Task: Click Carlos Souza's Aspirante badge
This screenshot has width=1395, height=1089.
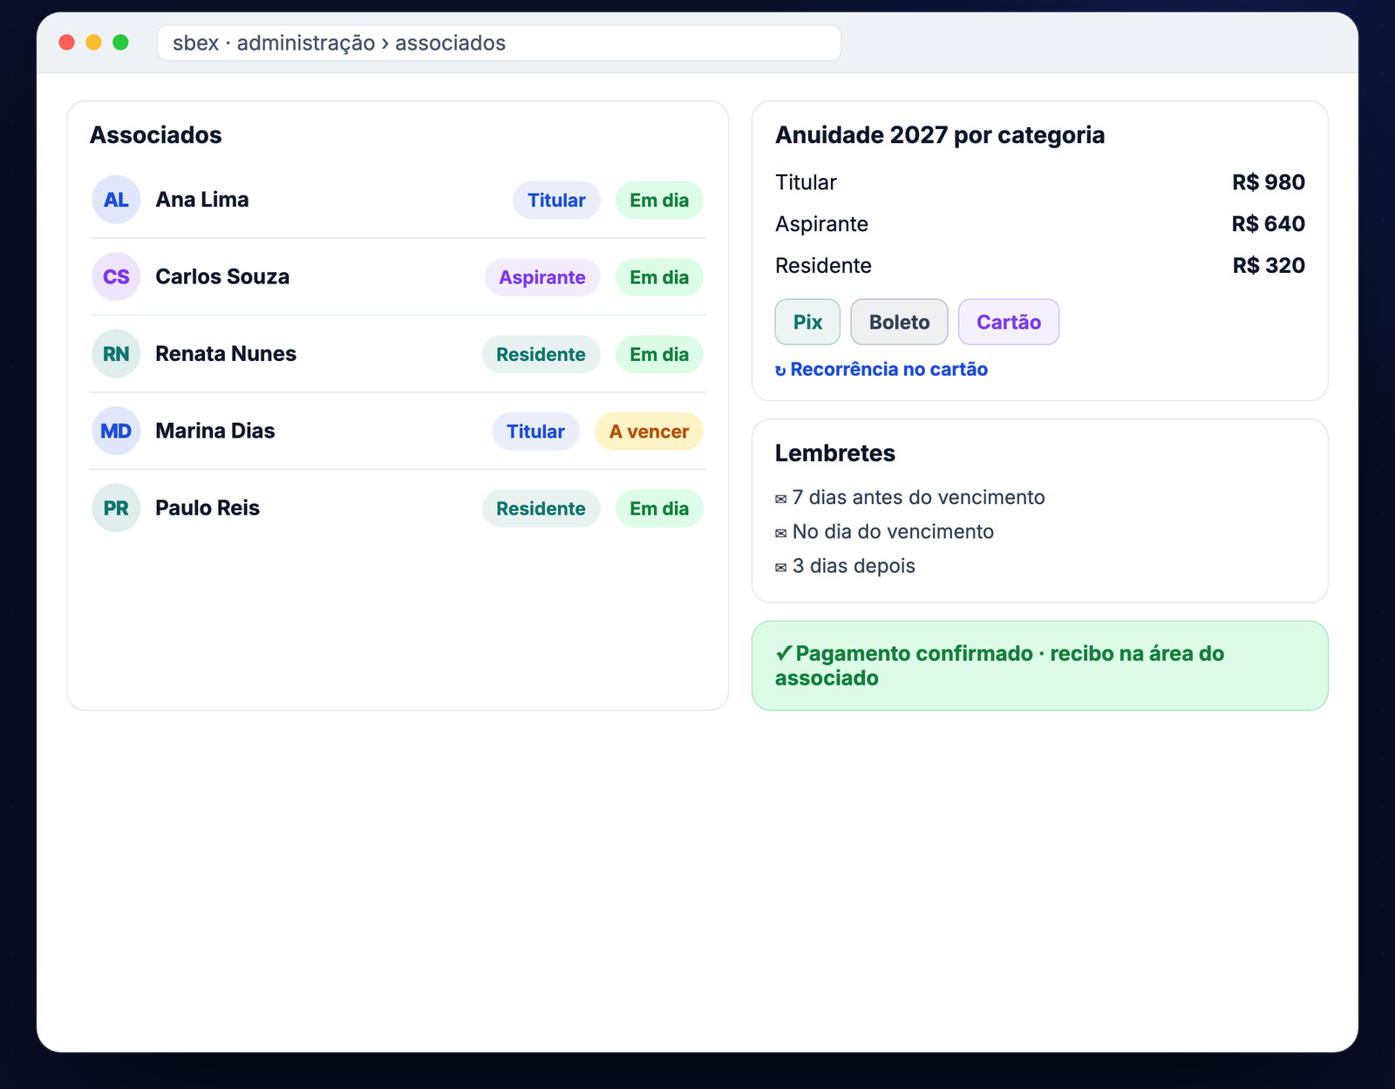Action: tap(542, 277)
